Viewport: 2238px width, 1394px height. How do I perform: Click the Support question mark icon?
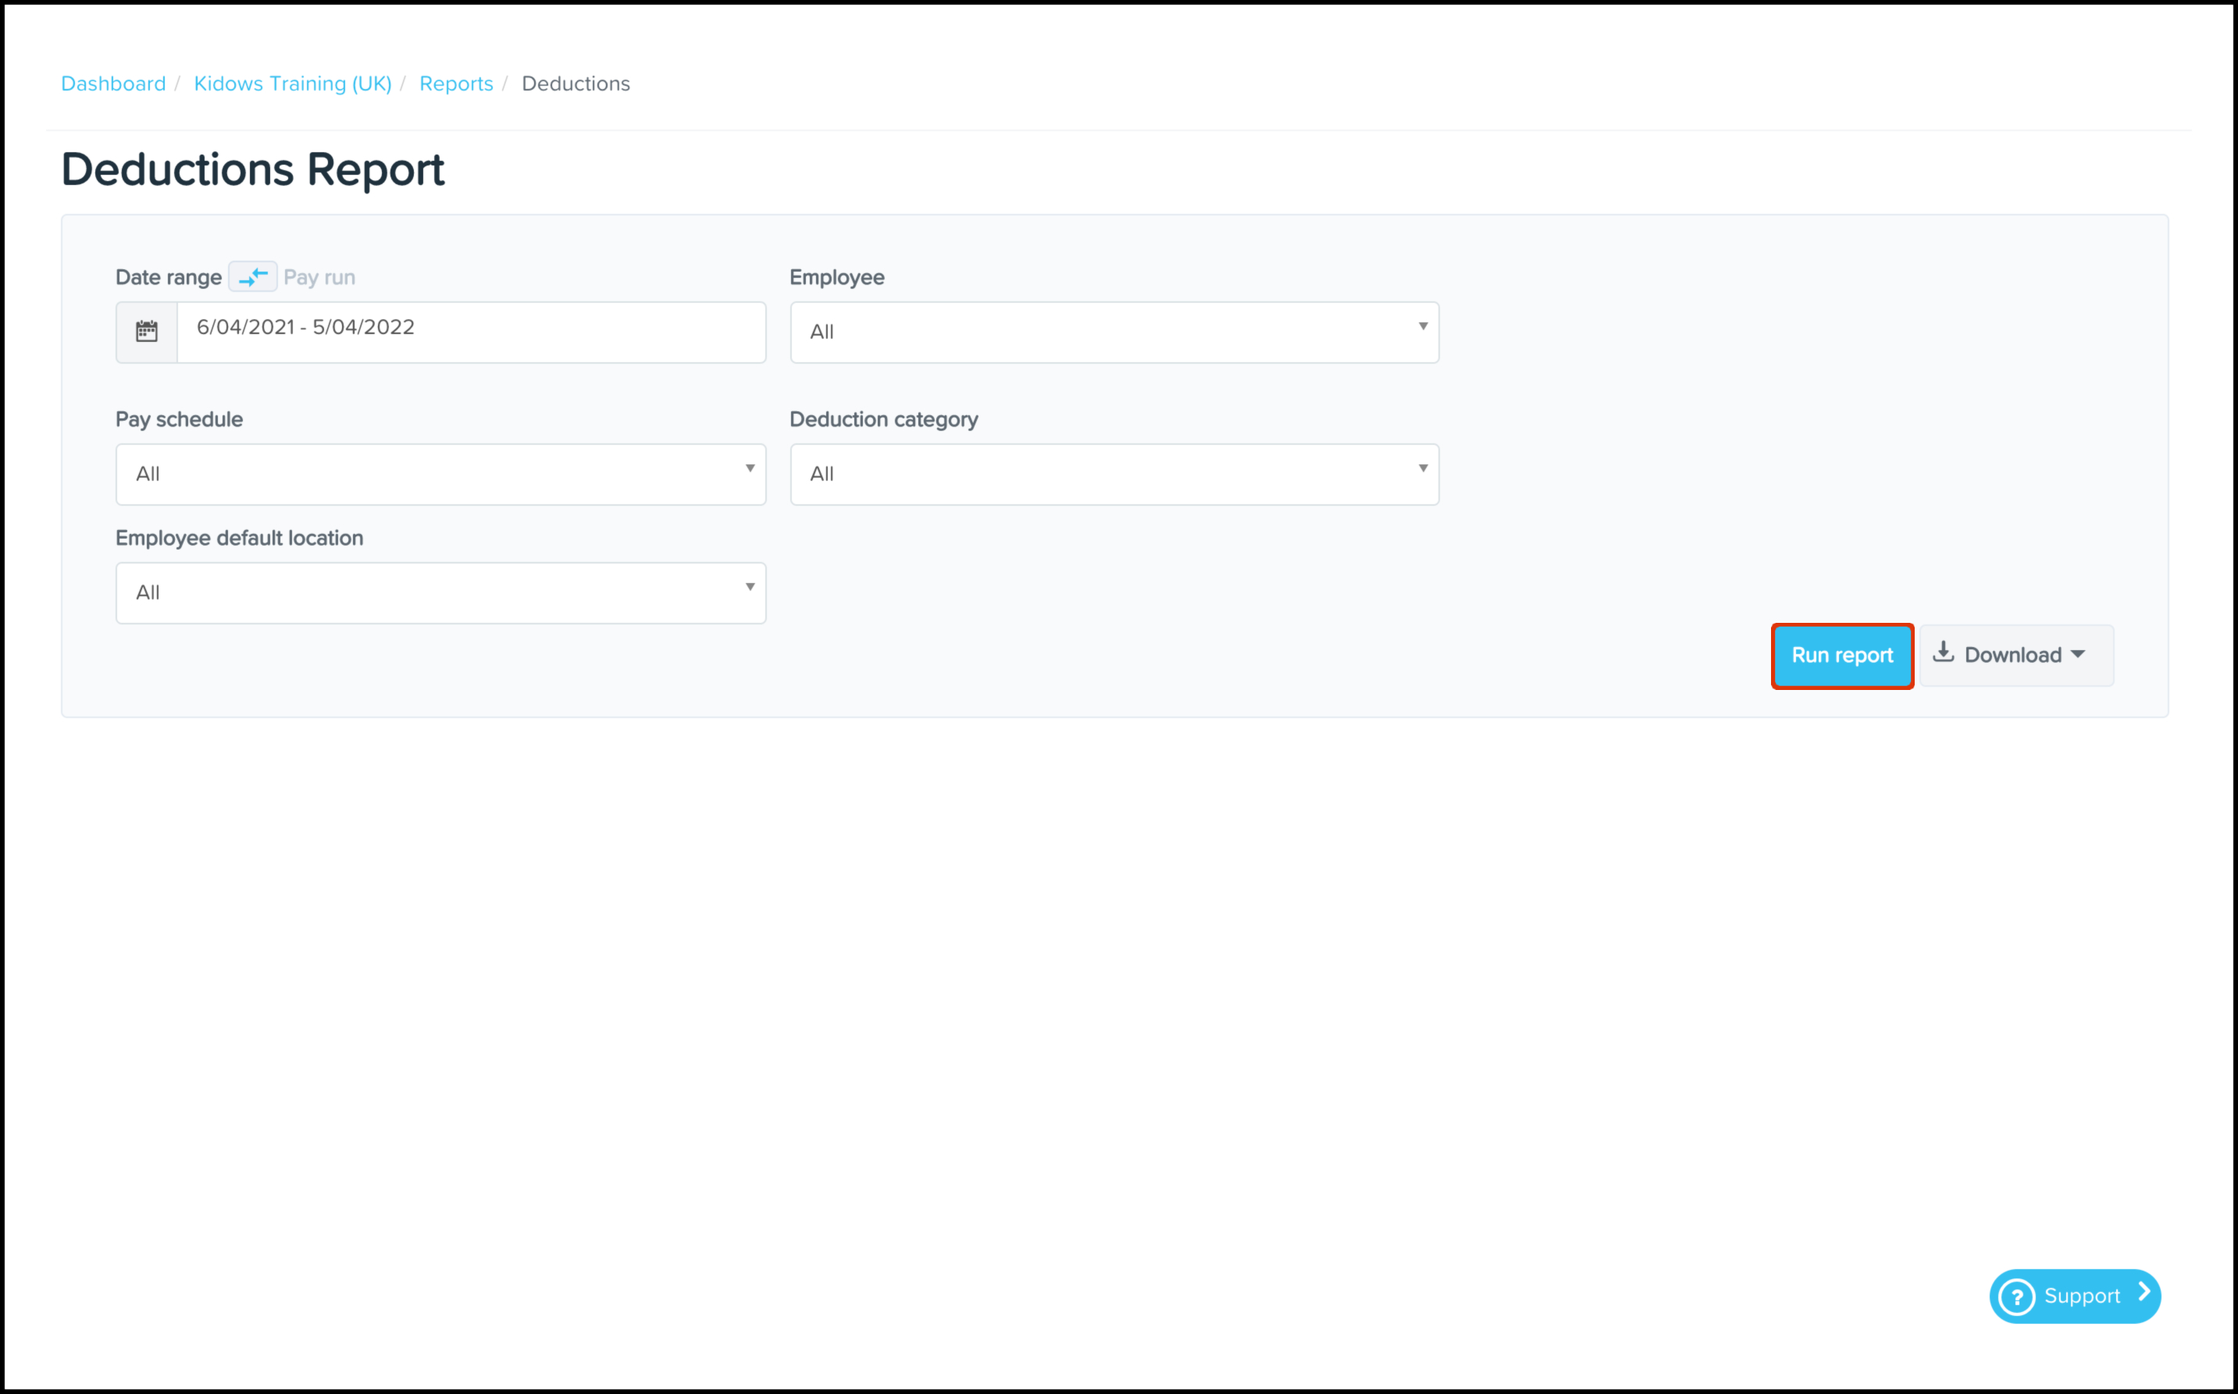(2017, 1296)
